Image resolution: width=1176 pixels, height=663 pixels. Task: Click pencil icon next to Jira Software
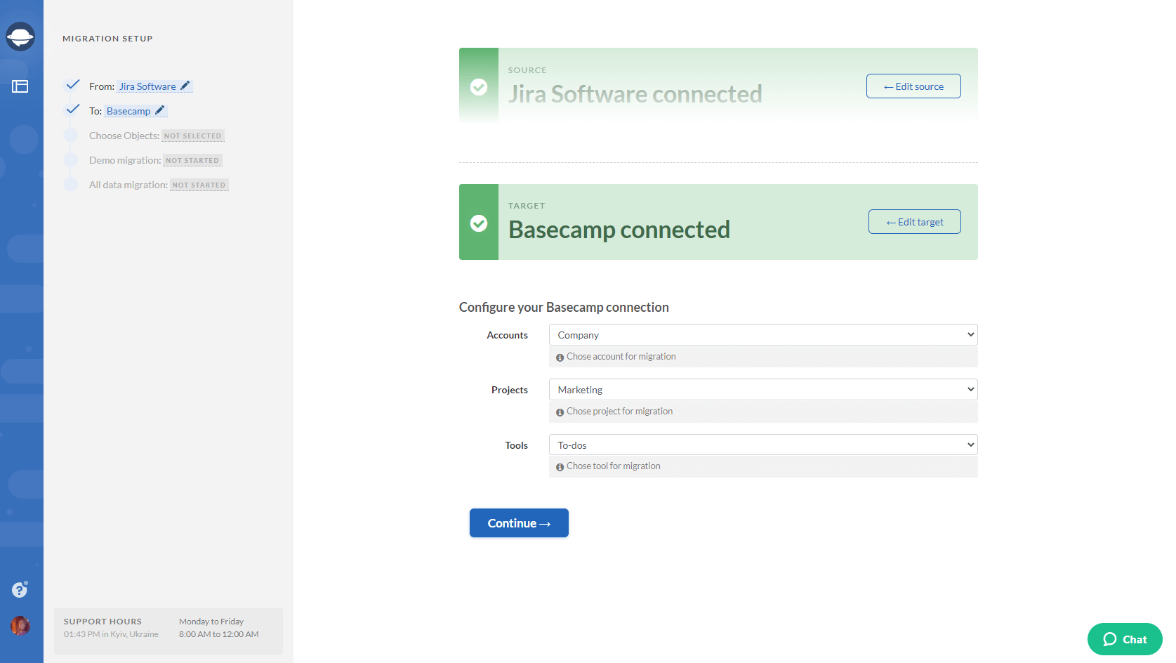185,86
